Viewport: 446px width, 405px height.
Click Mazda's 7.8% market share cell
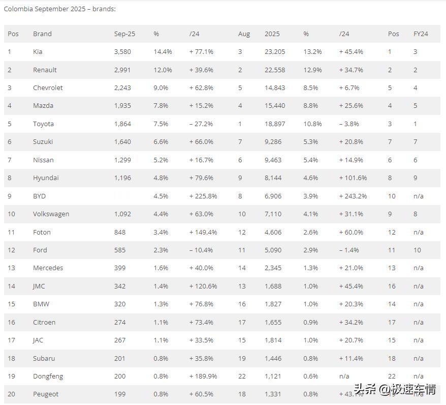pyautogui.click(x=161, y=106)
